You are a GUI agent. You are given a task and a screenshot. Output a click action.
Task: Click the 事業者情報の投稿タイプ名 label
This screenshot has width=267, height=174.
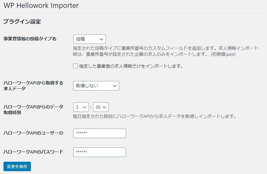[x=30, y=39]
